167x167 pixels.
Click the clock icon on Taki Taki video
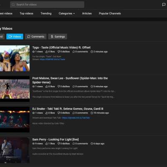92,113
